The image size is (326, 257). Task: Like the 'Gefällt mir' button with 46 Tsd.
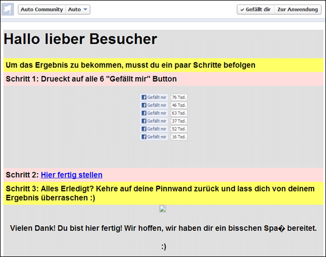click(154, 105)
